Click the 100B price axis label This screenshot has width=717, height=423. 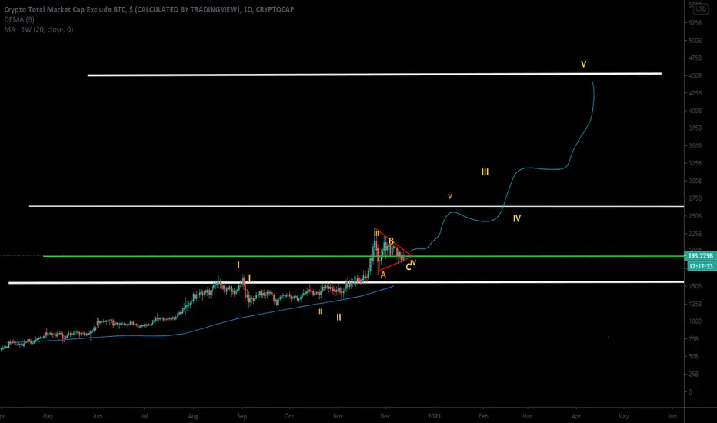[695, 321]
